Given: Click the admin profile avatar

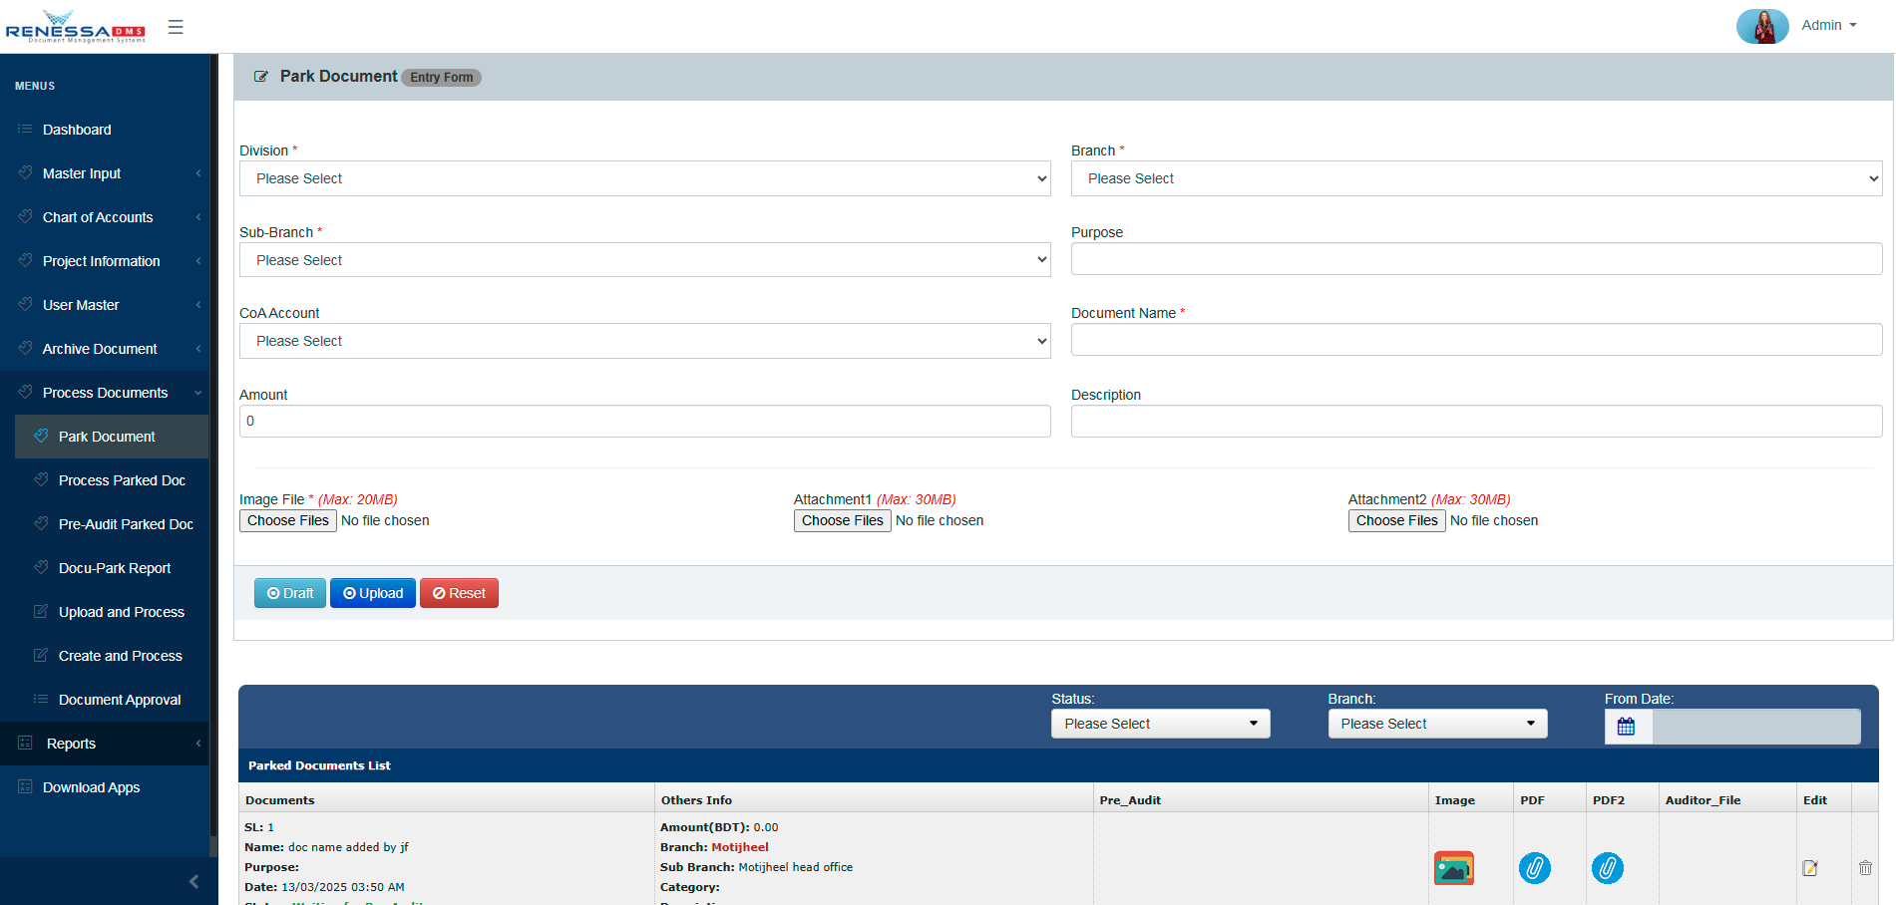Looking at the screenshot, I should pyautogui.click(x=1762, y=26).
